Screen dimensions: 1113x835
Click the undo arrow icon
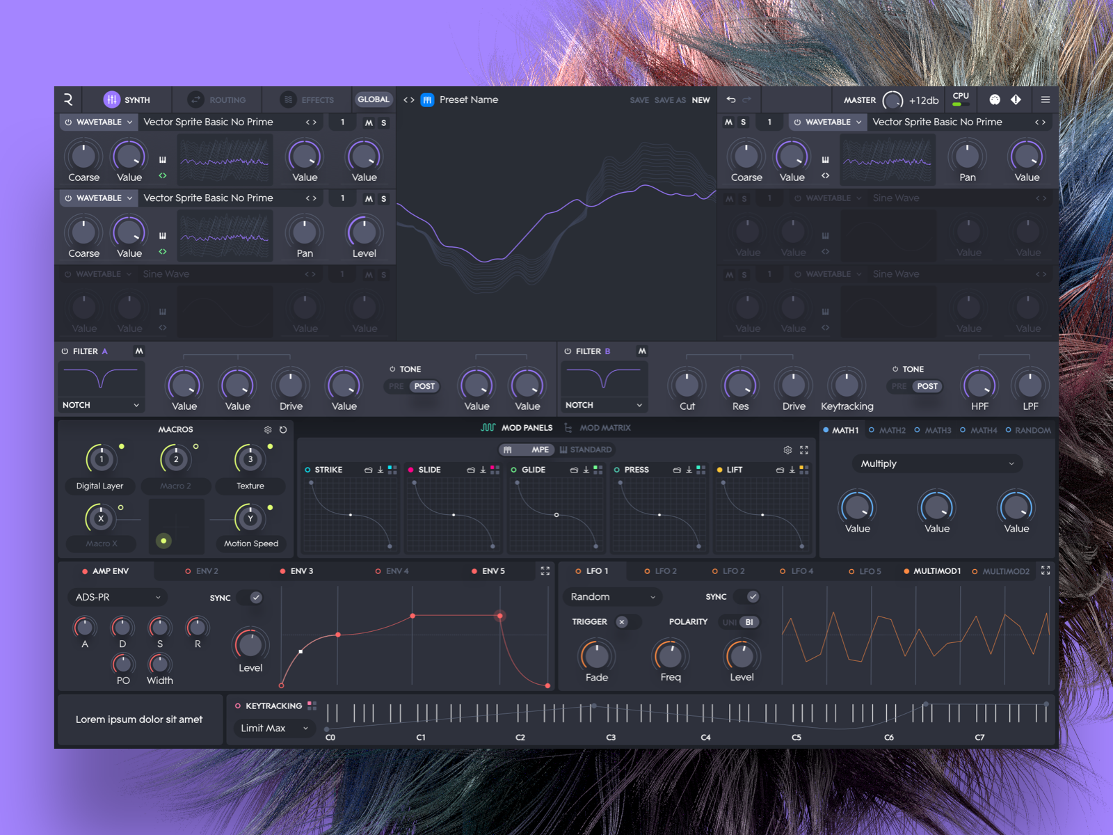coord(731,100)
